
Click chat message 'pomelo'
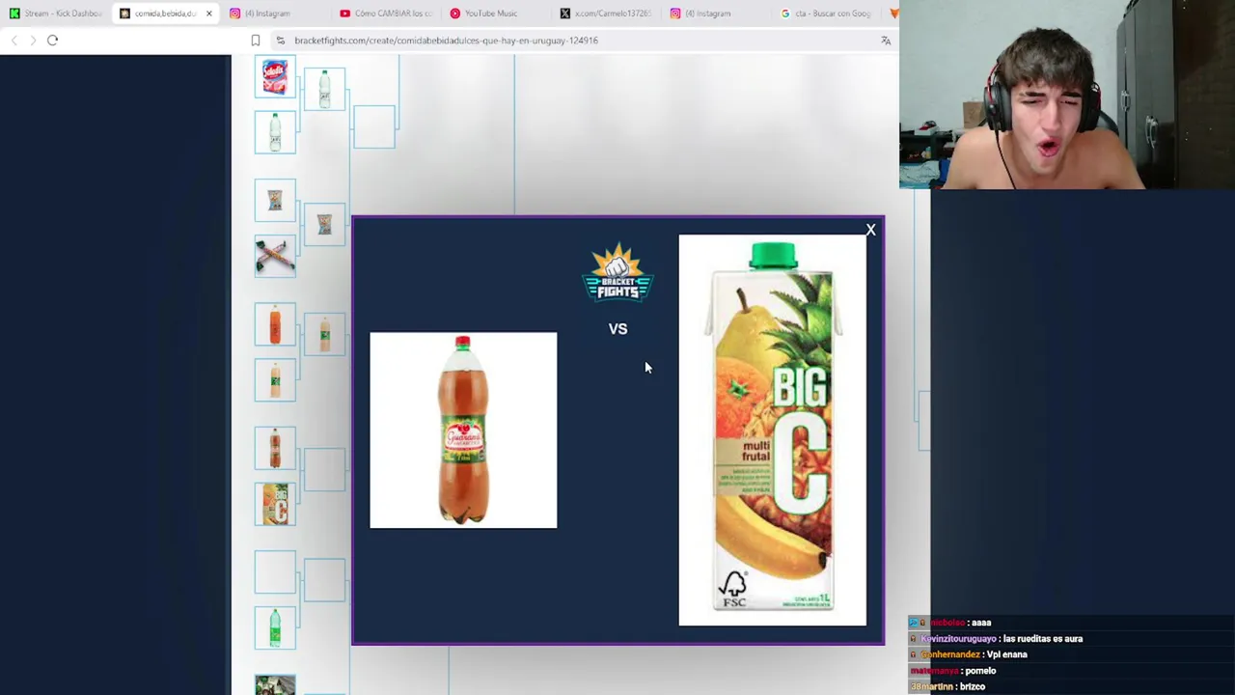coord(979,671)
